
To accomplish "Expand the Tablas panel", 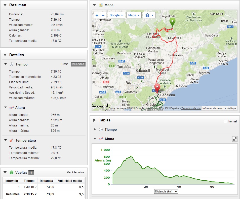I will coord(94,120).
